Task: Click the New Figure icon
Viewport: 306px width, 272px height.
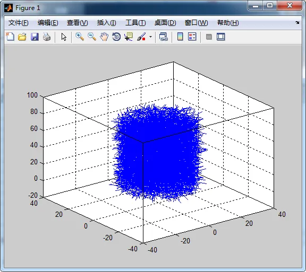Action: click(10, 37)
